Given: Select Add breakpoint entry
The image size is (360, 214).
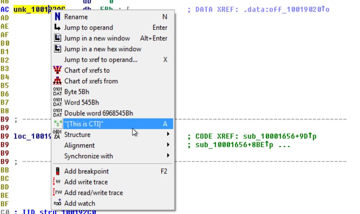Looking at the screenshot, I should pyautogui.click(x=113, y=171).
